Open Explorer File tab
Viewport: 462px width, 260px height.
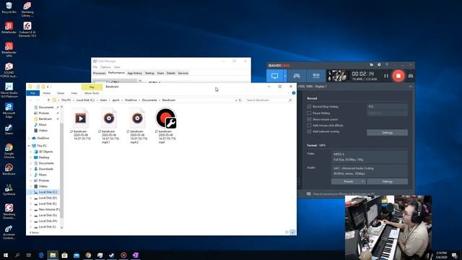33,93
